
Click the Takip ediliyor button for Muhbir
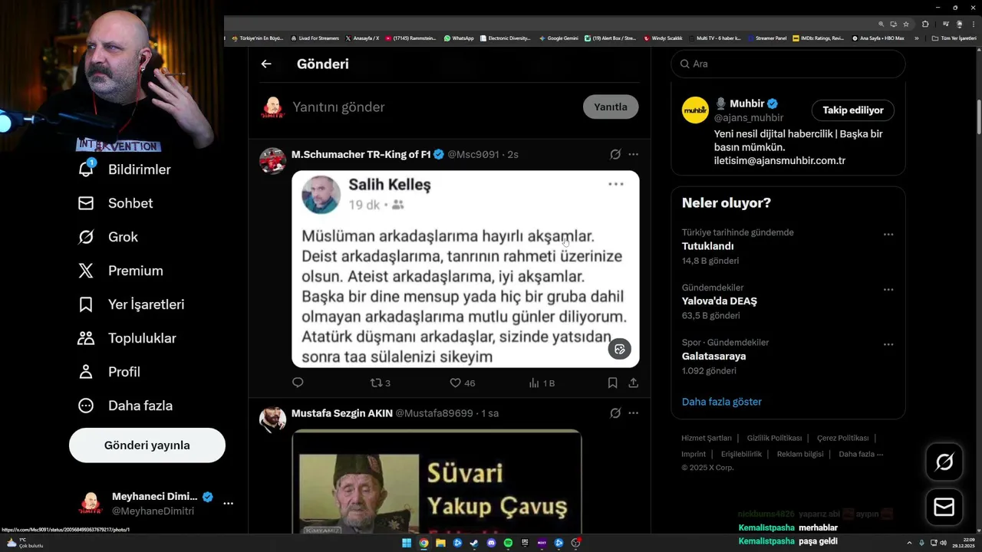853,110
